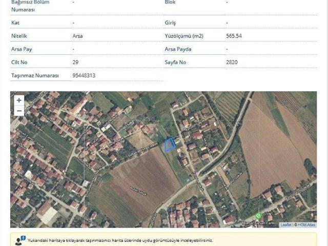Open the Leaflet attribution link

[x=286, y=224]
